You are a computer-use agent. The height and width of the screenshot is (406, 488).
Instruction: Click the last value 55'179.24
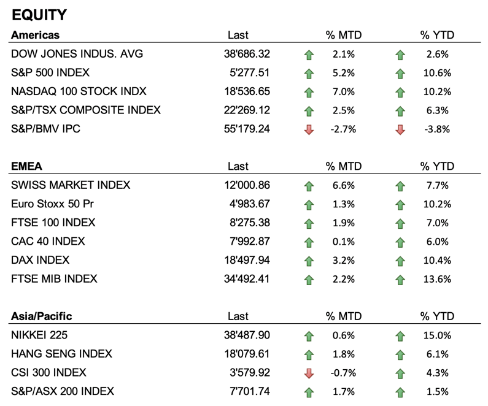(x=247, y=128)
